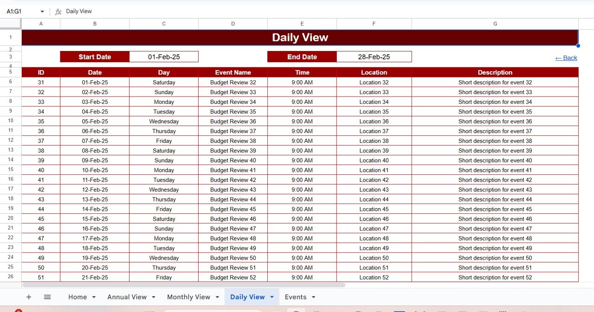Go to the Home sheet tab
Image resolution: width=594 pixels, height=312 pixels.
click(77, 297)
